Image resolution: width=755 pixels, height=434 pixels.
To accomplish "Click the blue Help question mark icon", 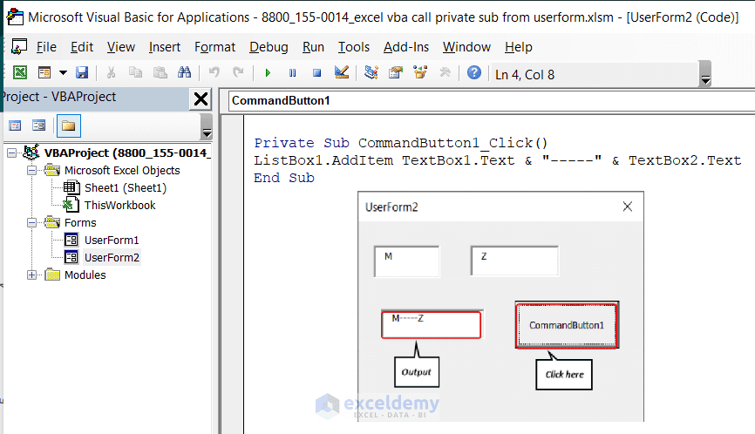I will click(474, 72).
